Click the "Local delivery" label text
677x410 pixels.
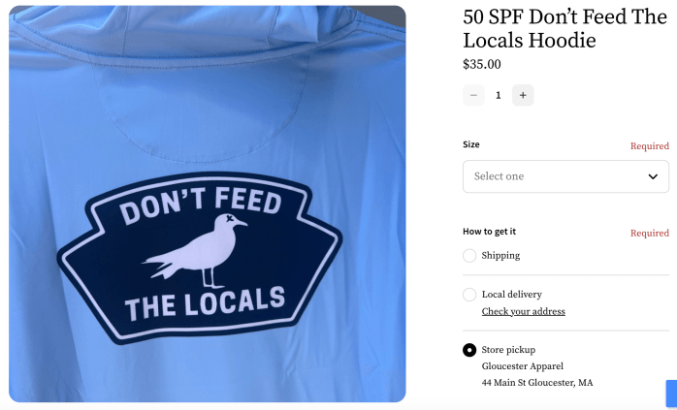pos(511,295)
